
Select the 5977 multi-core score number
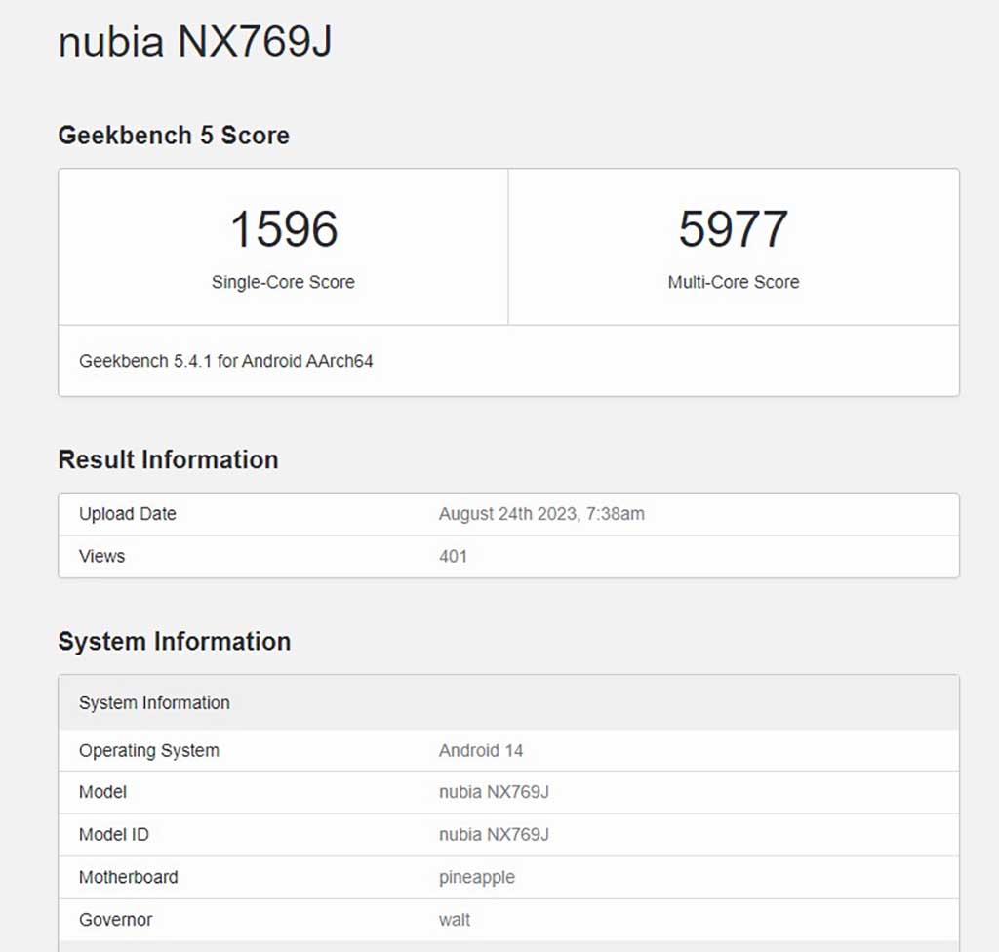[x=734, y=229]
